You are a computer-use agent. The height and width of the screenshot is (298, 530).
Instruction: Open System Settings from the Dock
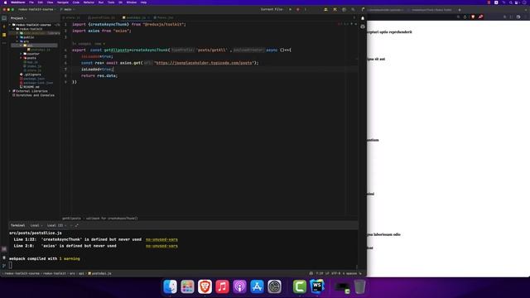274,287
